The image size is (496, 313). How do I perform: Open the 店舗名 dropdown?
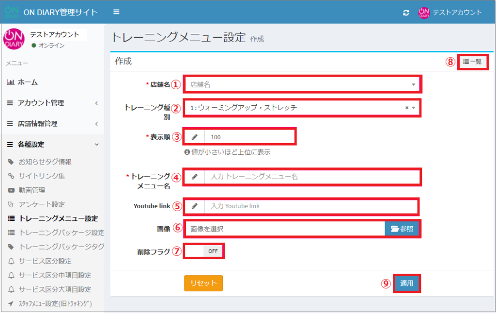302,84
